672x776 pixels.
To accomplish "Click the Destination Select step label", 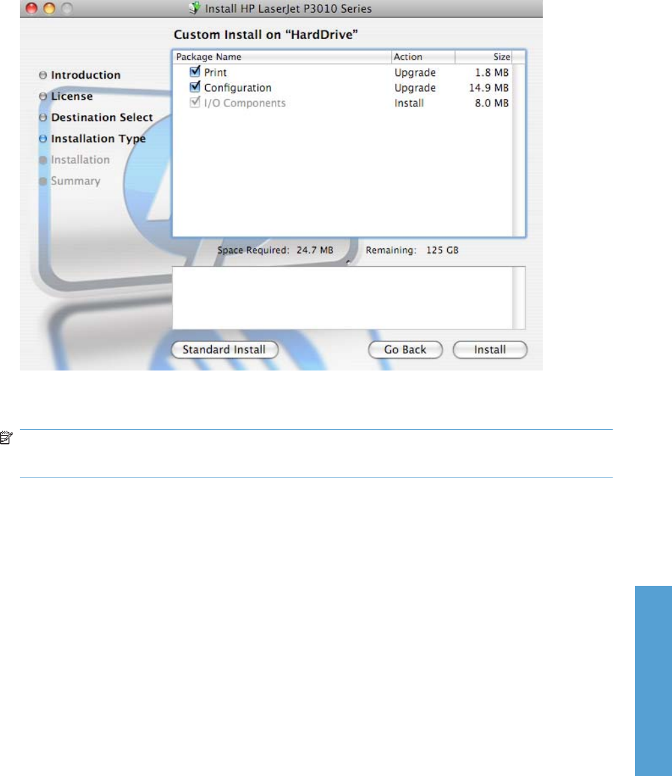I will coord(102,118).
